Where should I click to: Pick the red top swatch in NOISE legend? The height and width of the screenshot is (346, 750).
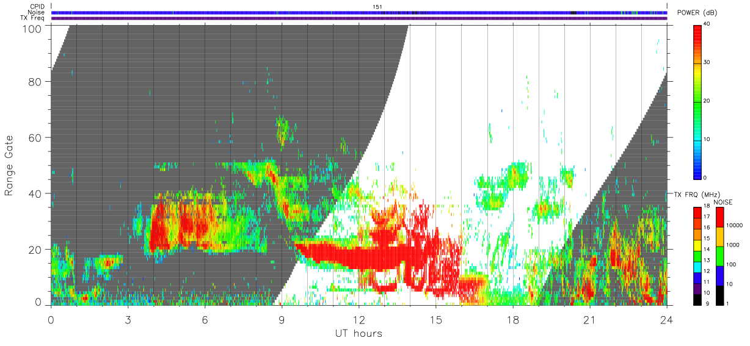tap(719, 217)
